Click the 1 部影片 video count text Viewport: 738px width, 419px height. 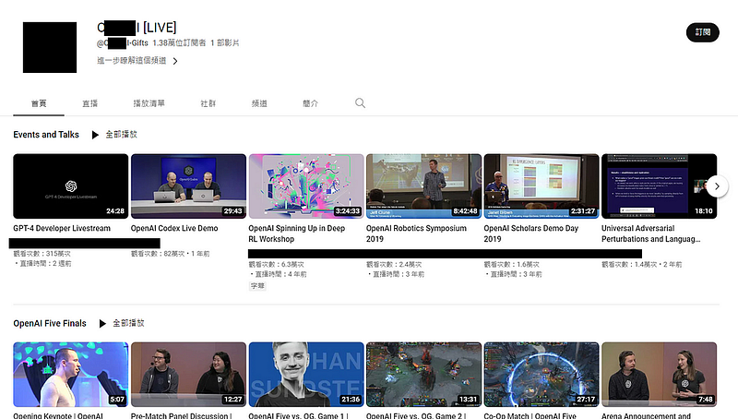click(224, 42)
